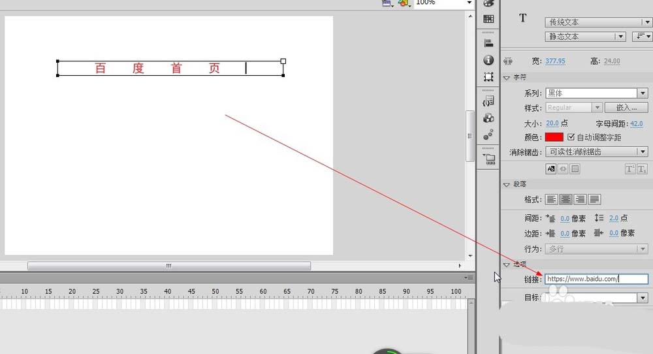The height and width of the screenshot is (354, 653).
Task: Click the red text color swatch
Action: point(554,137)
